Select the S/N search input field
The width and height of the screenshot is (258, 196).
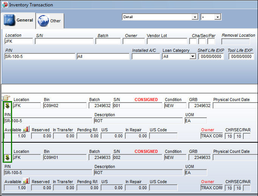(64, 41)
